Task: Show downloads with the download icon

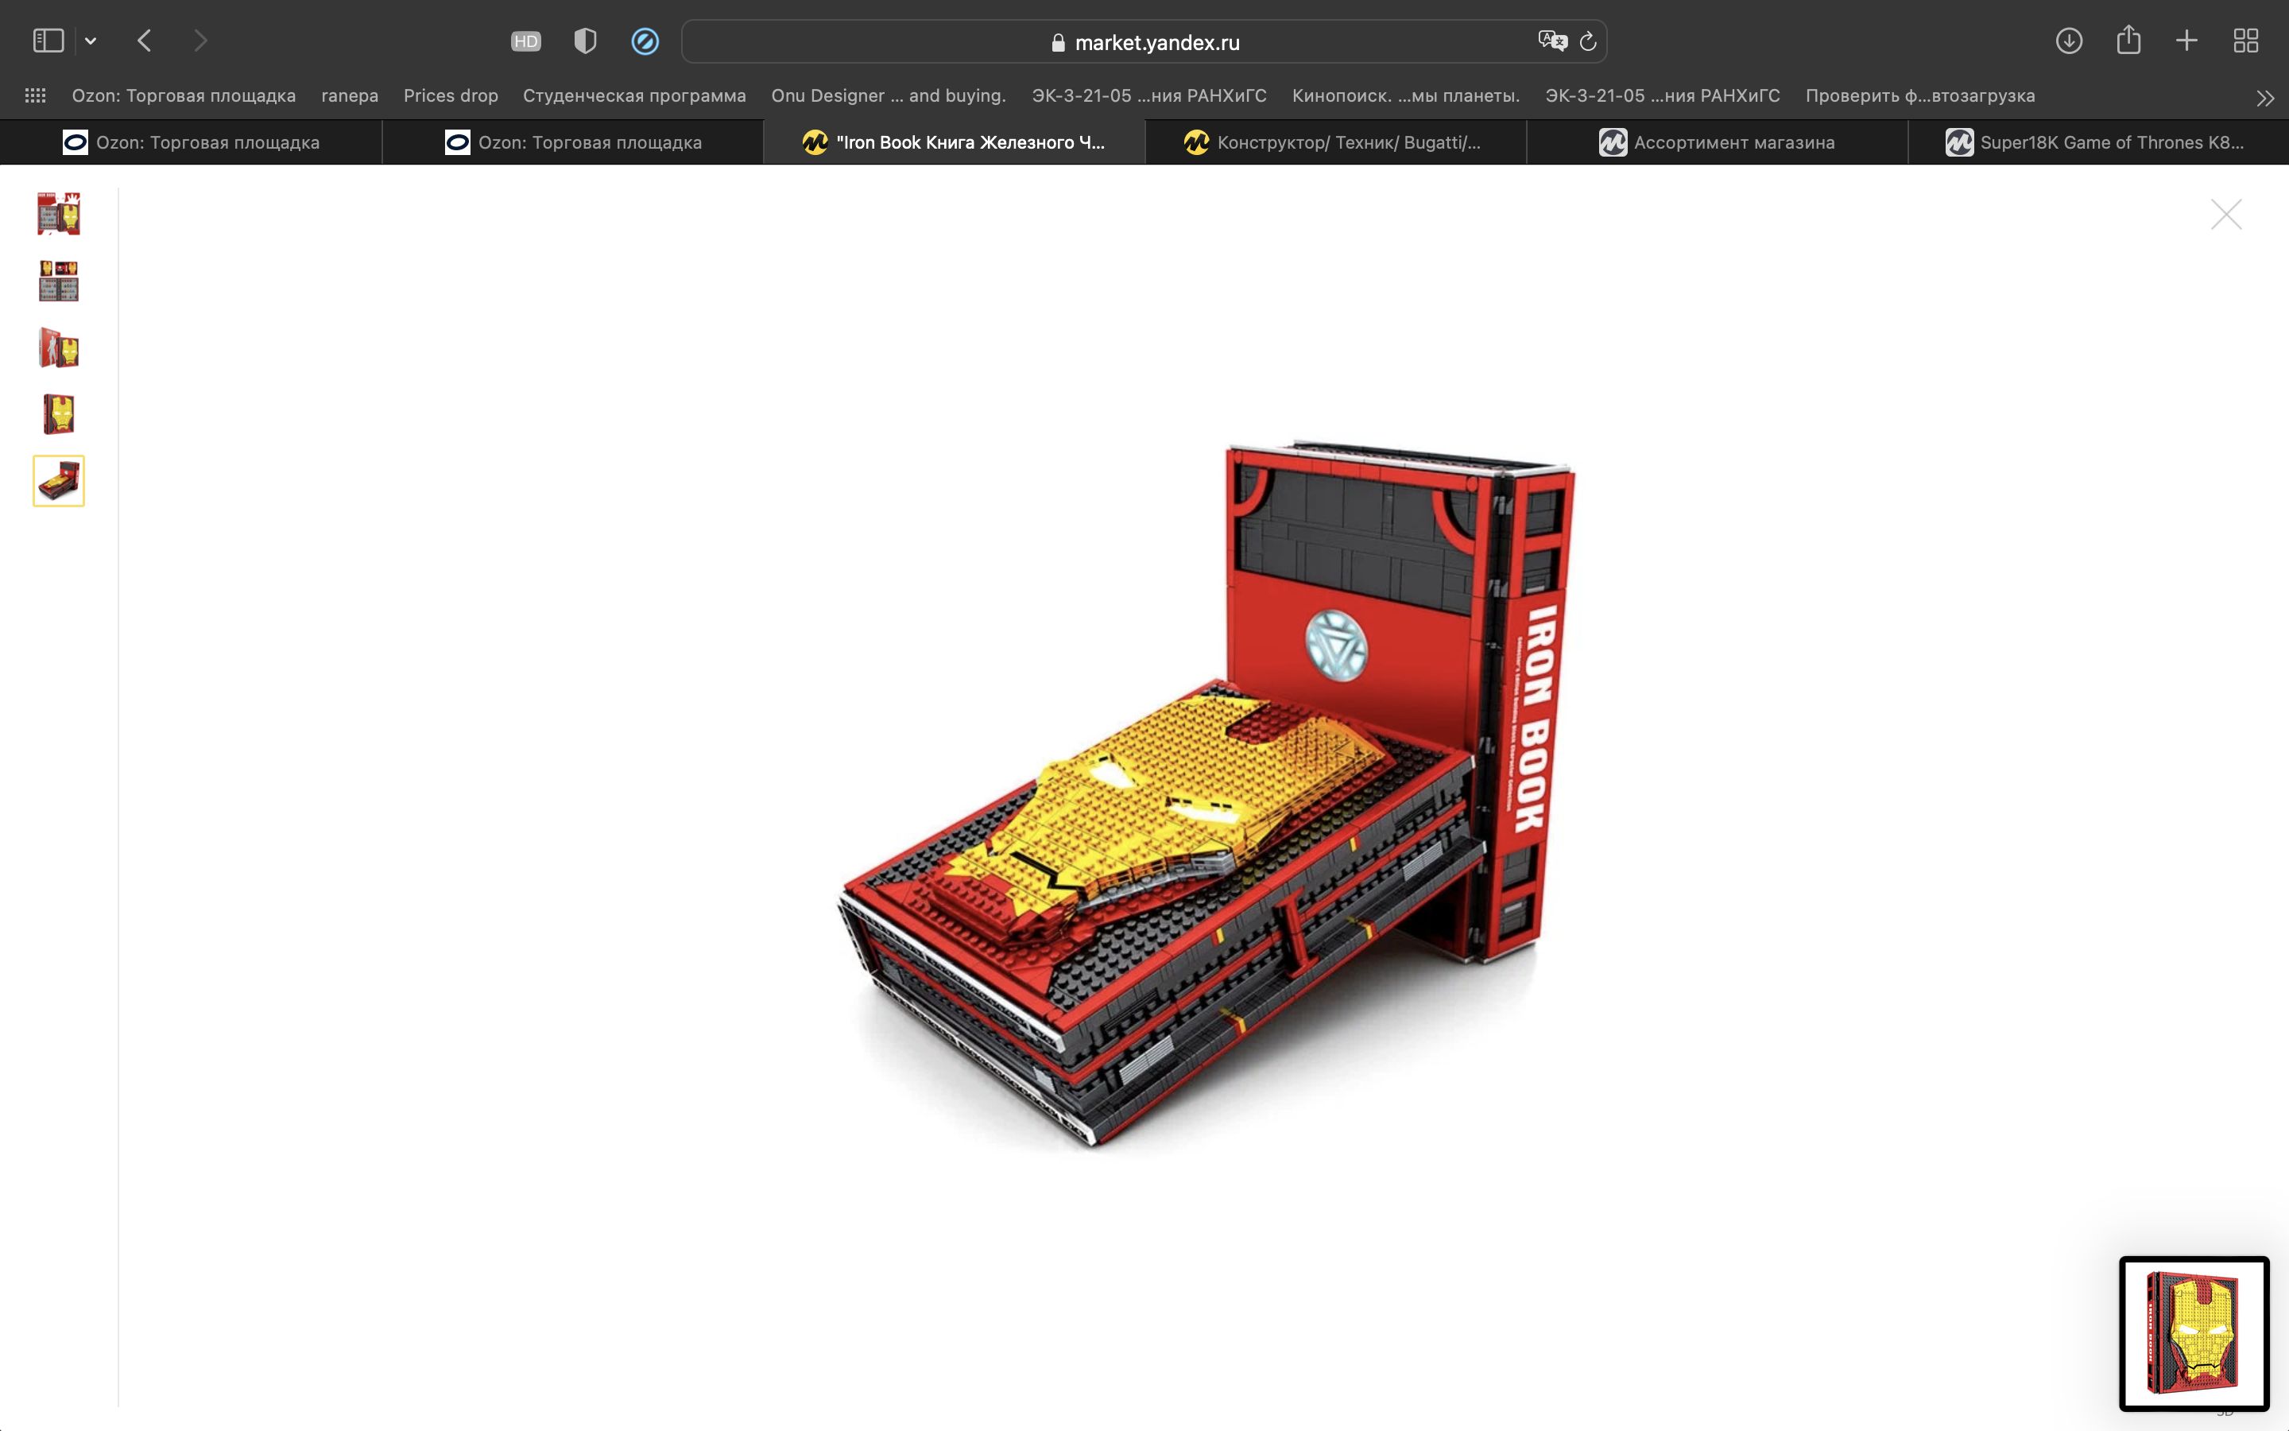Action: [2069, 41]
